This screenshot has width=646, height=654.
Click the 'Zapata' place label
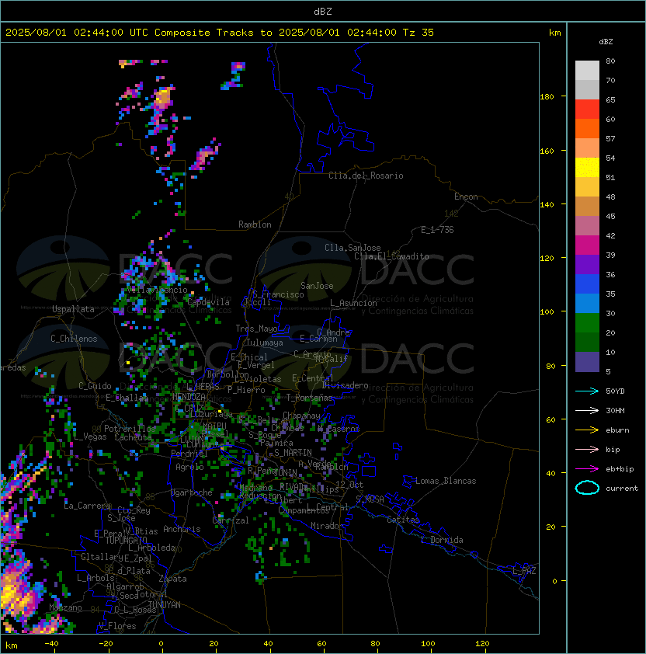(x=172, y=579)
